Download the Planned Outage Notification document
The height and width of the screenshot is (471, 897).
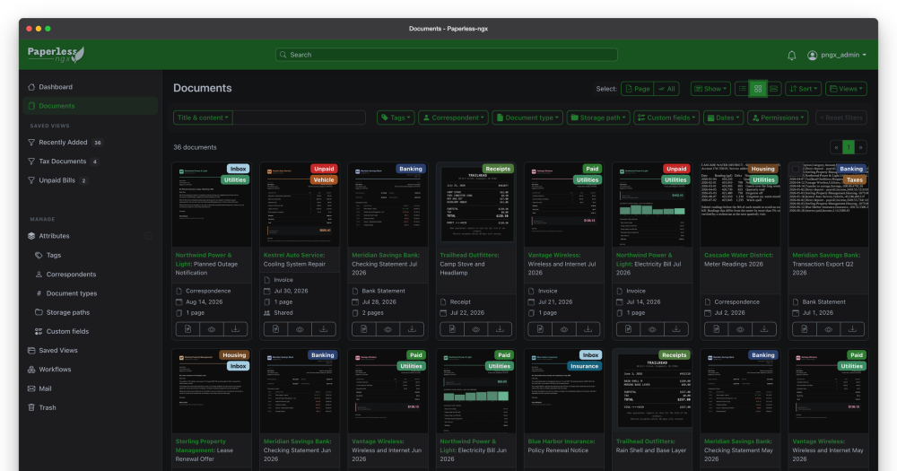click(235, 329)
